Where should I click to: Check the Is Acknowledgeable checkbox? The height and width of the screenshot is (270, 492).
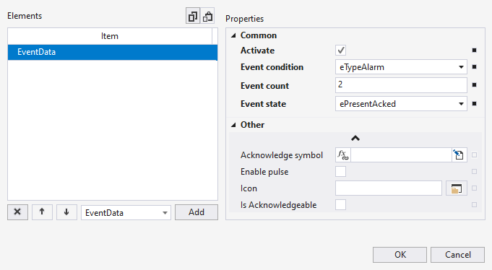[341, 205]
